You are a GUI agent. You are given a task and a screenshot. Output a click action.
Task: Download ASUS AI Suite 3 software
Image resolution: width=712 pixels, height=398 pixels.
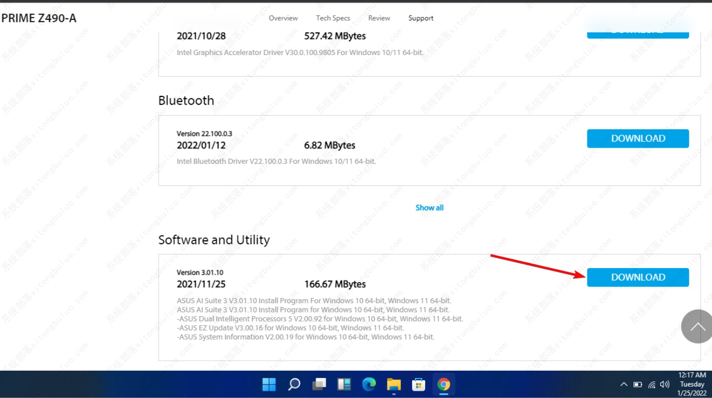coord(638,278)
